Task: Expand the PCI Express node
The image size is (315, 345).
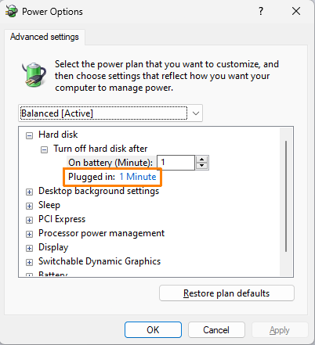Action: [x=29, y=220]
